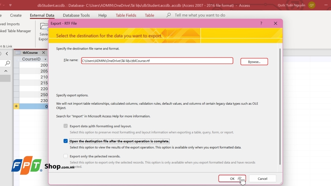Viewport: 331px width, 186px height.
Task: Open the Browse file location dialog
Action: 254,62
